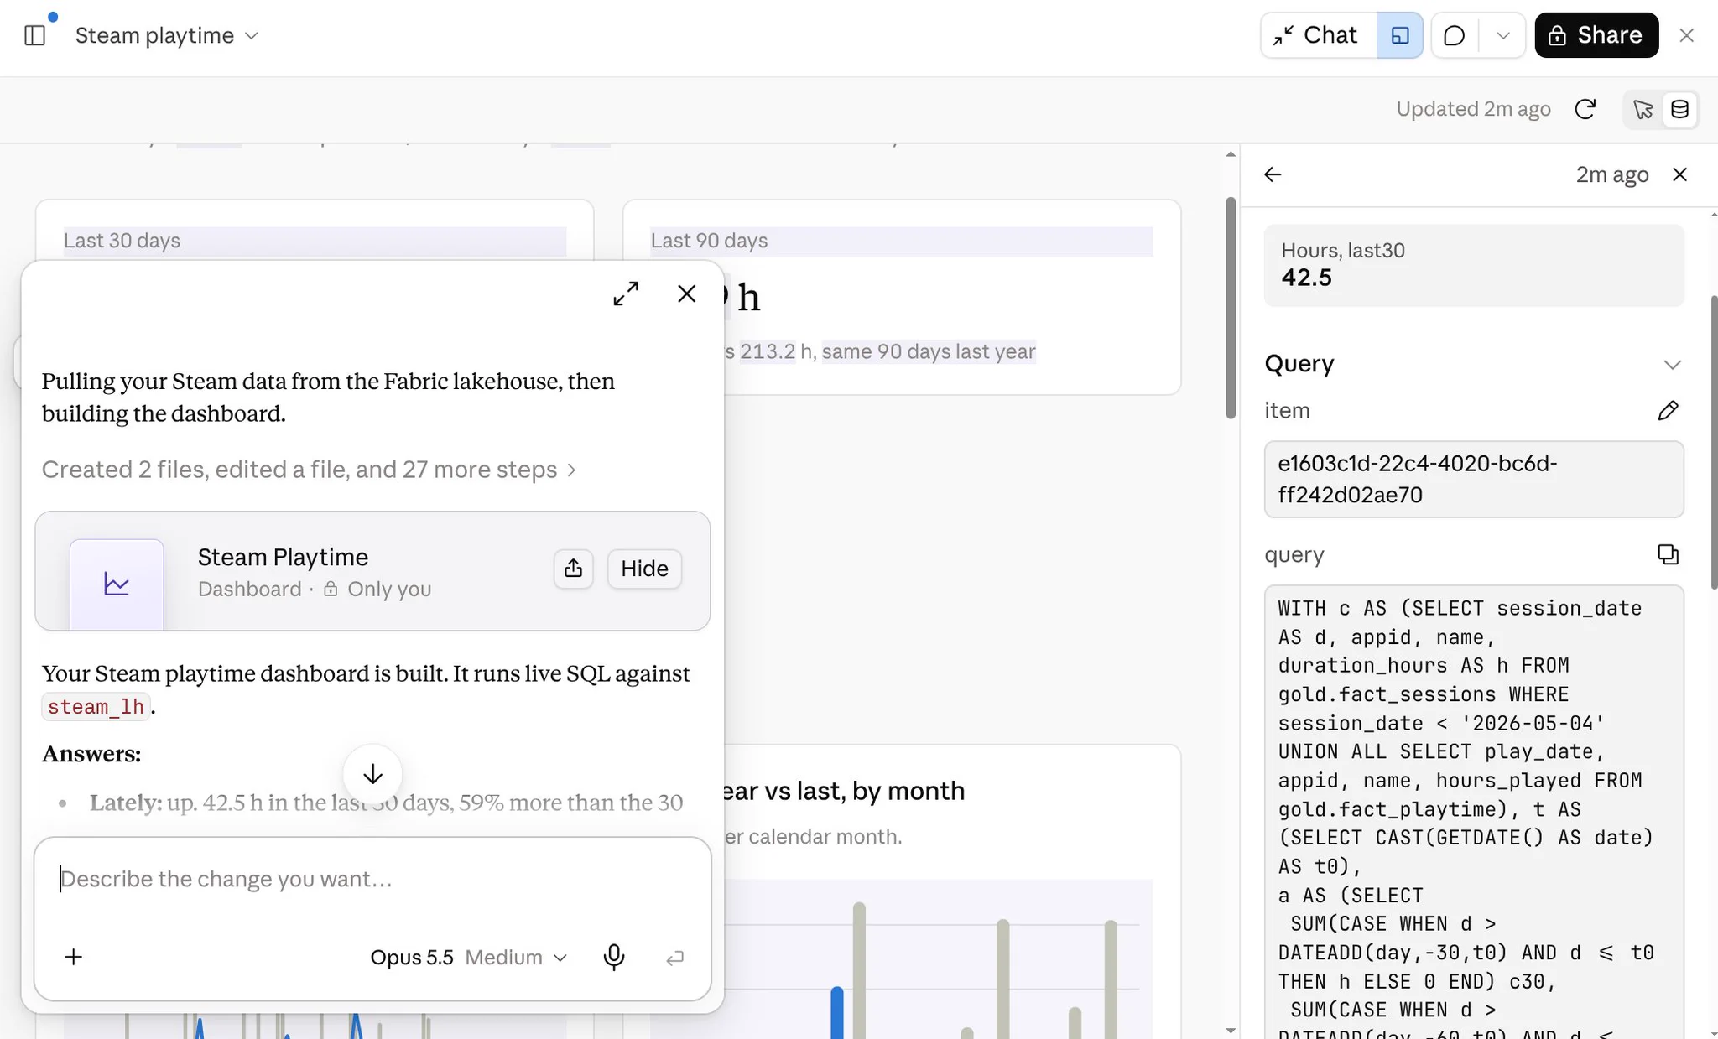1718x1039 pixels.
Task: Go back with the left arrow icon
Action: click(x=1273, y=174)
